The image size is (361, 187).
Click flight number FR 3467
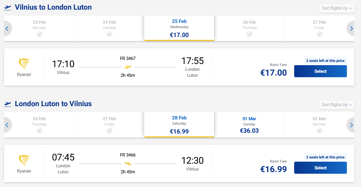(x=128, y=58)
